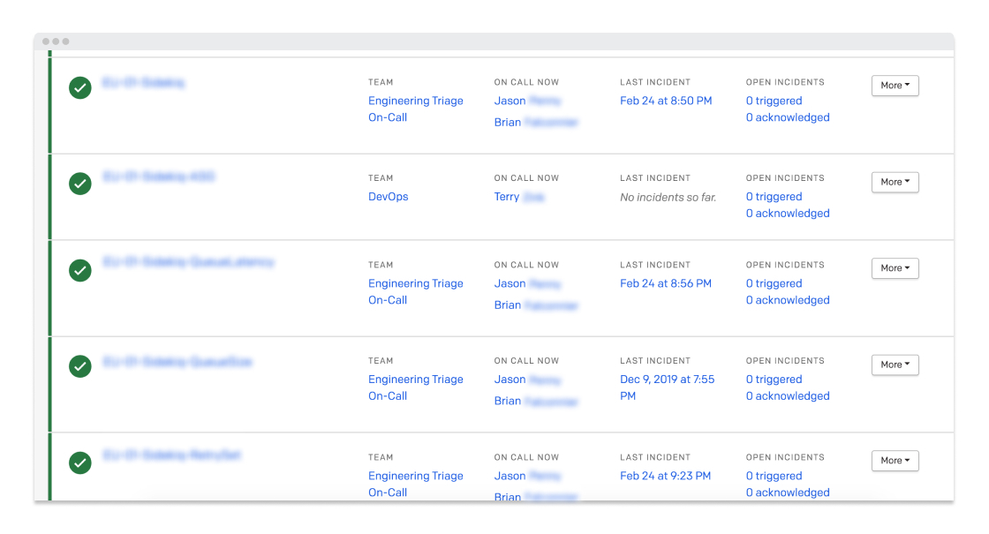Open blurred service name in Feb 24 8:56 PM row
The width and height of the screenshot is (989, 534).
pos(189,261)
